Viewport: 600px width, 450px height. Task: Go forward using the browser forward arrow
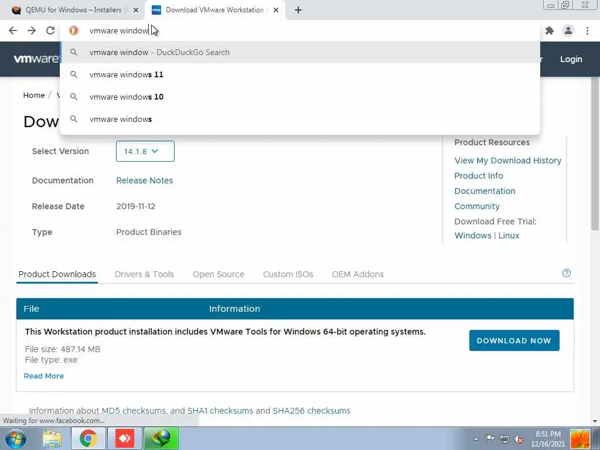[x=32, y=30]
